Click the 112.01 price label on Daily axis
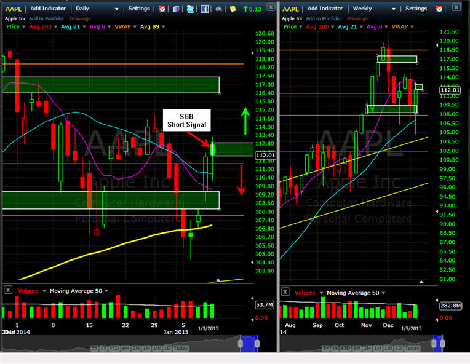Screen dimensions: 470x364 click(265, 155)
